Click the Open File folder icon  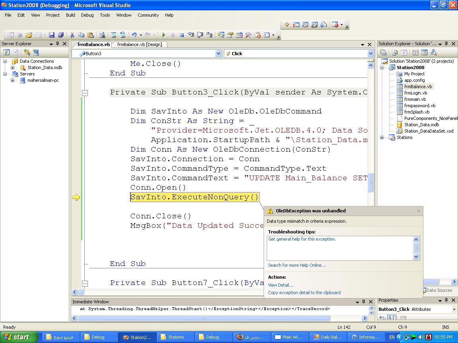point(29,35)
